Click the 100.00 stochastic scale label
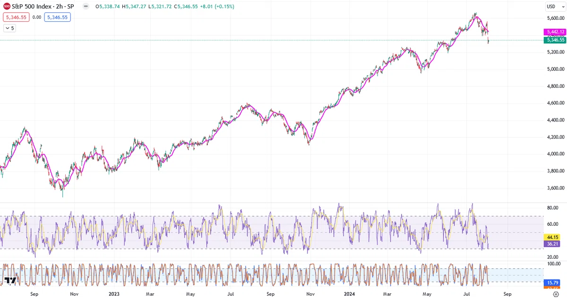The image size is (567, 298). coord(554,264)
